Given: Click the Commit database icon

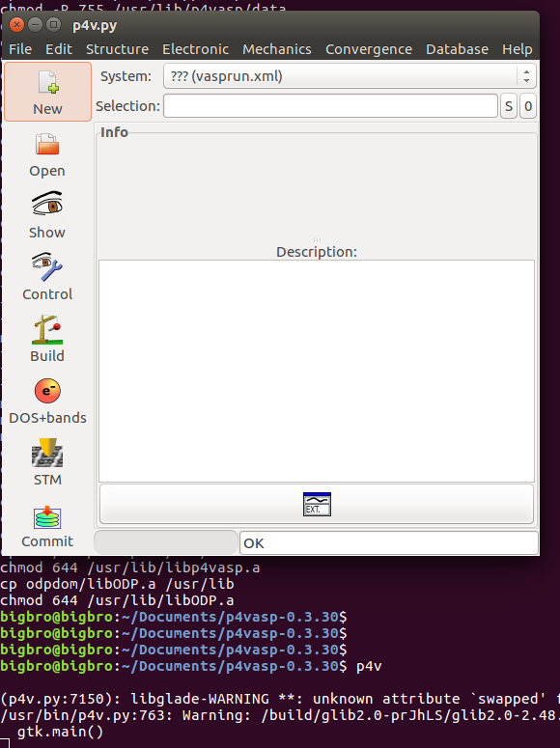Looking at the screenshot, I should pyautogui.click(x=47, y=517).
